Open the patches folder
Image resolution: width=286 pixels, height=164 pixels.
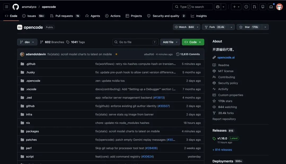tap(31, 140)
